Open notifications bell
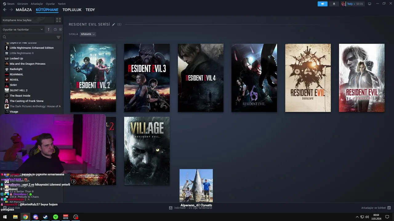The height and width of the screenshot is (221, 394). pos(334,4)
